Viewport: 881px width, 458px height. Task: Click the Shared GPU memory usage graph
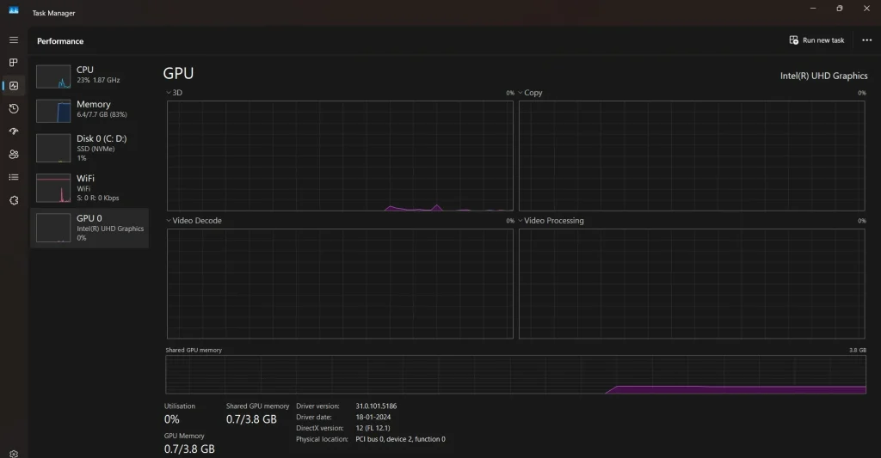pyautogui.click(x=516, y=375)
